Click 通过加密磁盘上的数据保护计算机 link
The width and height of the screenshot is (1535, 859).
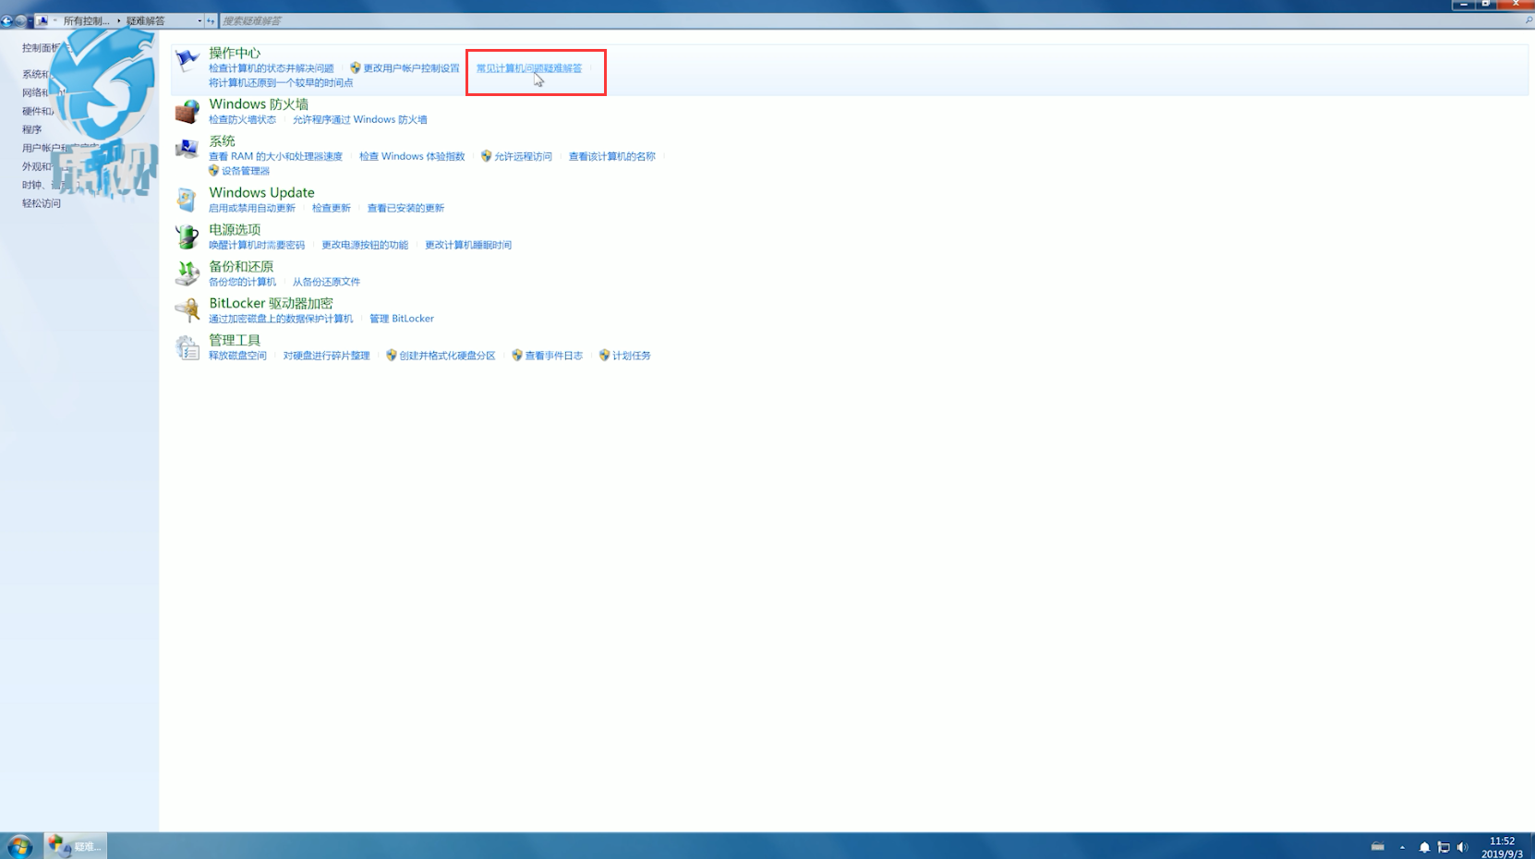tap(281, 319)
